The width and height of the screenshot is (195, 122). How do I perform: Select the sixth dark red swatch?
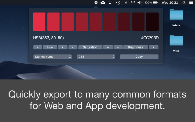coord(110,22)
